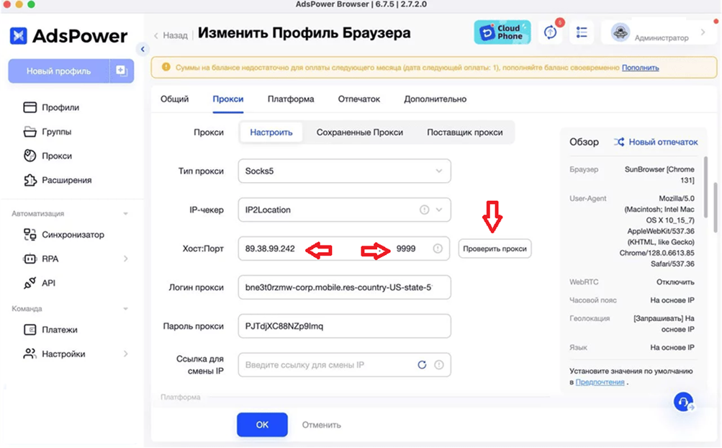Click the Новый отпечаток link
This screenshot has height=448, width=722.
tap(663, 142)
